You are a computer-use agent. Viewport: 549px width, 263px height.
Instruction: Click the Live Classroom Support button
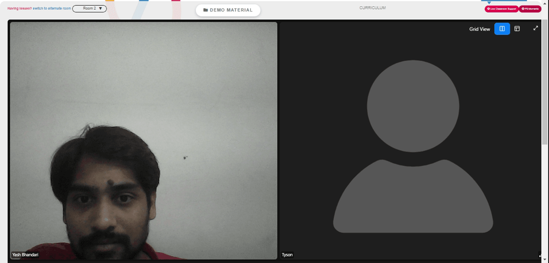pyautogui.click(x=501, y=9)
